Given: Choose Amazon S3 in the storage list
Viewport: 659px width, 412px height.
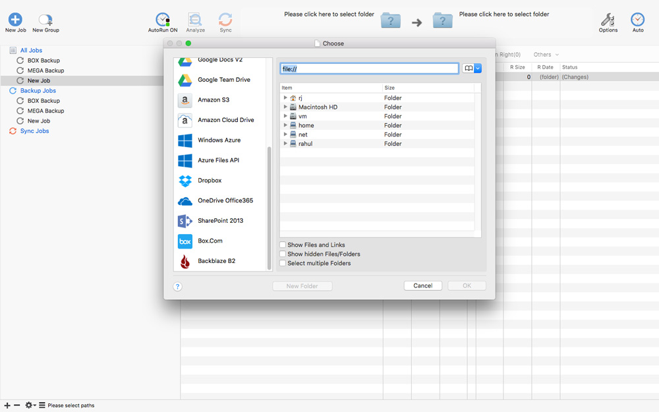Looking at the screenshot, I should pos(220,100).
